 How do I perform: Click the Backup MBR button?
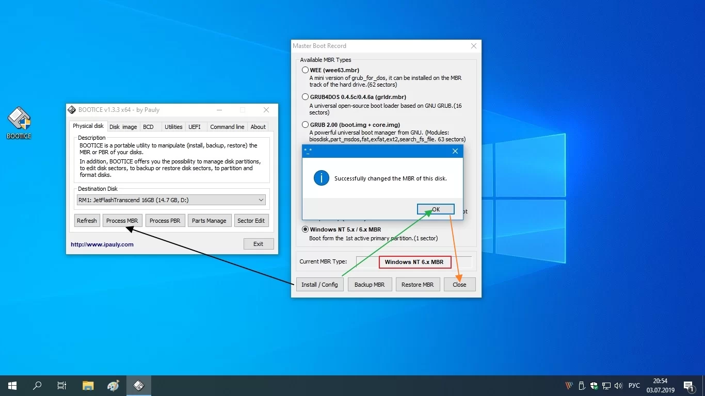[370, 285]
